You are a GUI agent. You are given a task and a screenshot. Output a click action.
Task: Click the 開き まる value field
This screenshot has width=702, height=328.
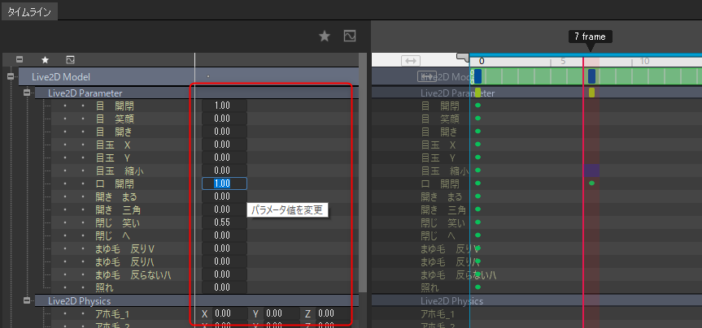pos(225,196)
